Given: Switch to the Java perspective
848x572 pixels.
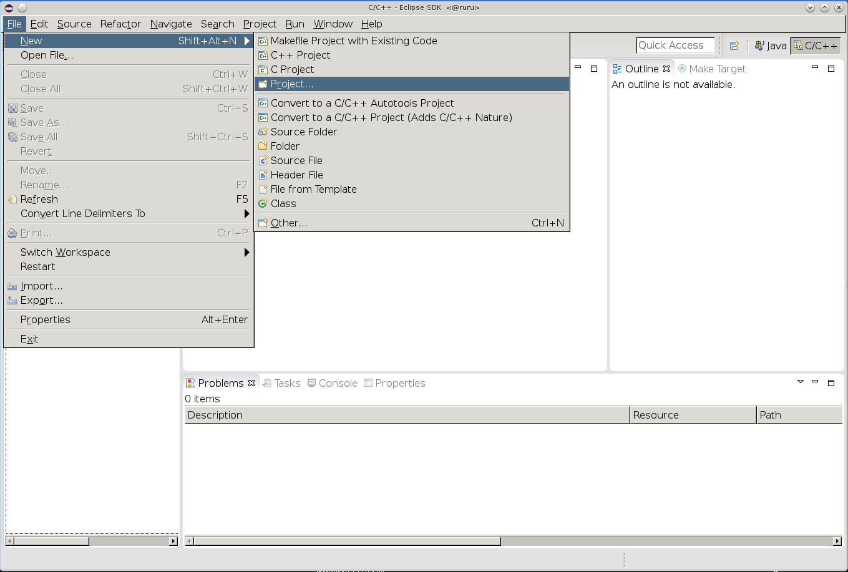Looking at the screenshot, I should point(771,46).
